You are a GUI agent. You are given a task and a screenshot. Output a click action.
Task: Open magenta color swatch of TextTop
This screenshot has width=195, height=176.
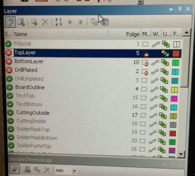point(174,99)
